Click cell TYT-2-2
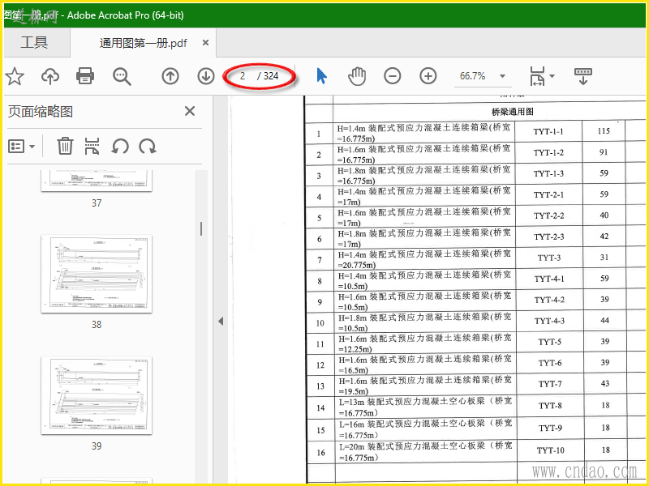Screen dimensions: 649x486 coord(549,215)
